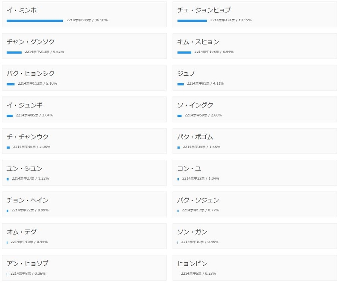Select the ヒョンビン poll card
Image resolution: width=340 pixels, height=284 pixels.
(x=255, y=268)
